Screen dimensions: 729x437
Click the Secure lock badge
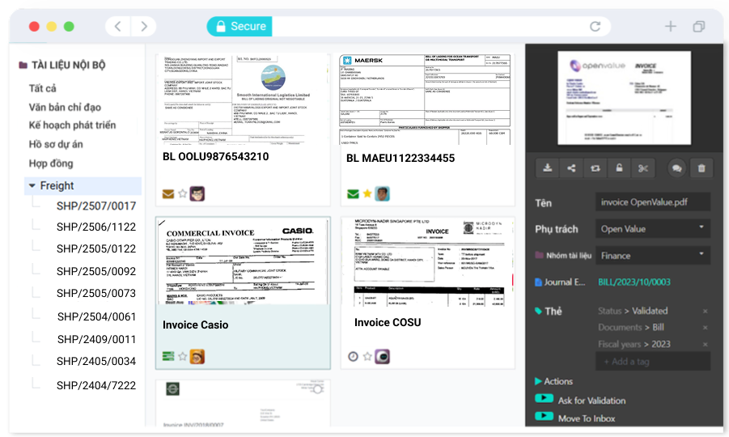click(239, 27)
